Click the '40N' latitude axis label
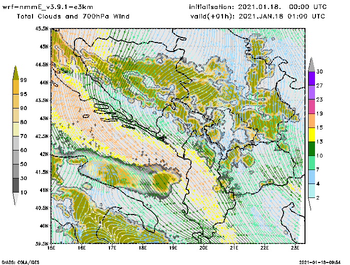The height and width of the screenshot is (265, 350). coord(44,226)
